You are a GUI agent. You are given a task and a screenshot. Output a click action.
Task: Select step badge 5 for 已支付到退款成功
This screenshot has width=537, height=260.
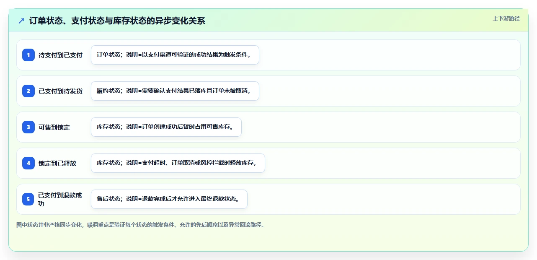tap(28, 199)
